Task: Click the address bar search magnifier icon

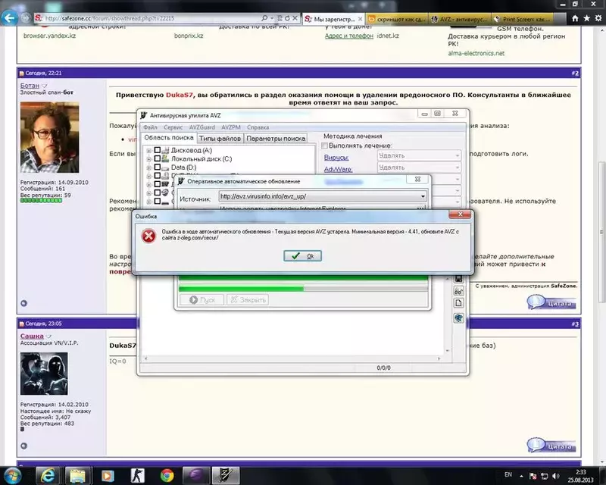Action: coord(264,18)
